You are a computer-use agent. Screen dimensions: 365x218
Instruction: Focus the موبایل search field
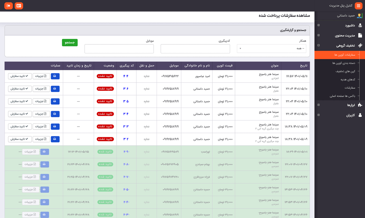119,49
